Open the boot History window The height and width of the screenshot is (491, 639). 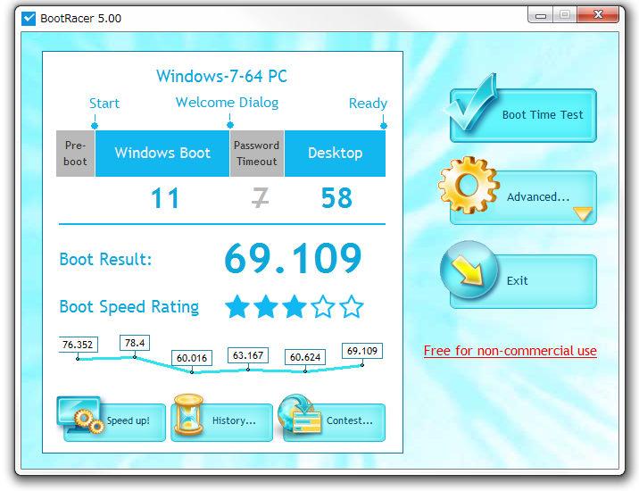221,422
